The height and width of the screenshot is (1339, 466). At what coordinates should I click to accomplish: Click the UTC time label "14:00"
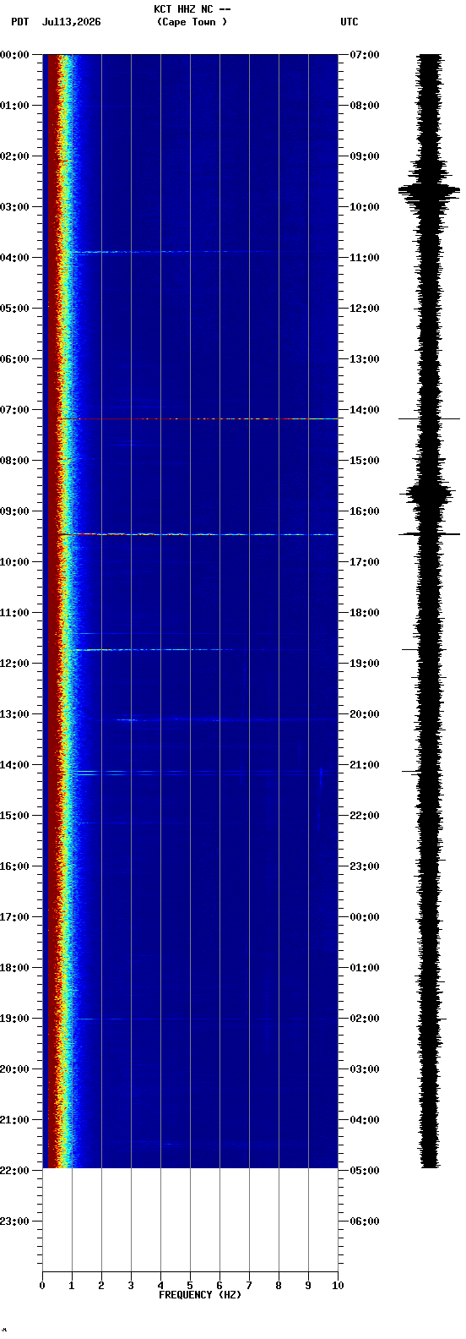pos(365,410)
